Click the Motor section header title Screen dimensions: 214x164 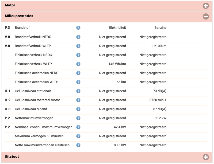click(10, 5)
